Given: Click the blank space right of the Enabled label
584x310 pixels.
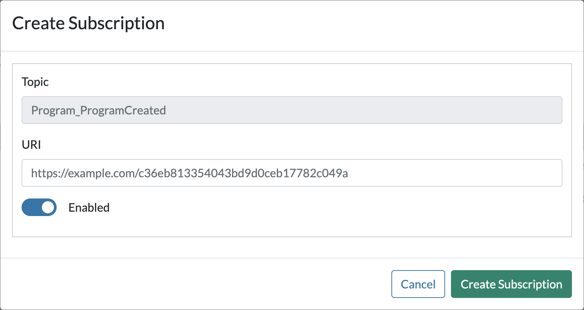Looking at the screenshot, I should click(292, 208).
